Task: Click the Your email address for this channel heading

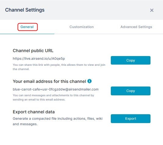Action: click(49, 81)
